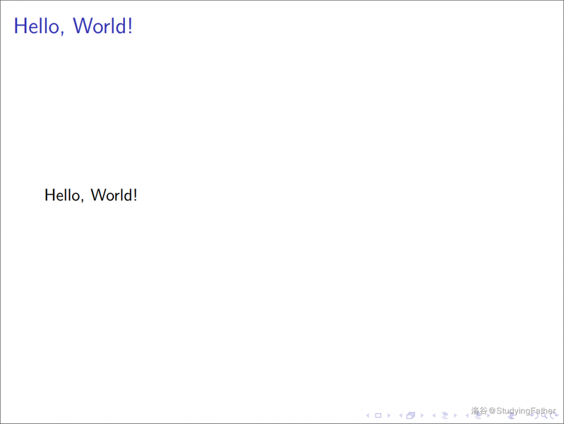
Task: Click the blue 'Hello, World!' frame title
Action: click(73, 26)
